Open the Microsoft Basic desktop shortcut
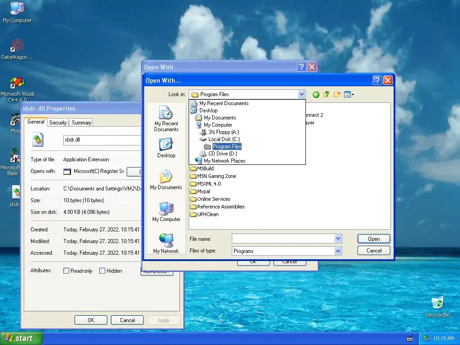Screen dimensions: 460x345 click(x=13, y=163)
